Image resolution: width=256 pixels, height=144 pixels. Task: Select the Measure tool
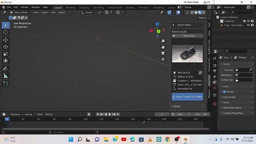click(6, 76)
